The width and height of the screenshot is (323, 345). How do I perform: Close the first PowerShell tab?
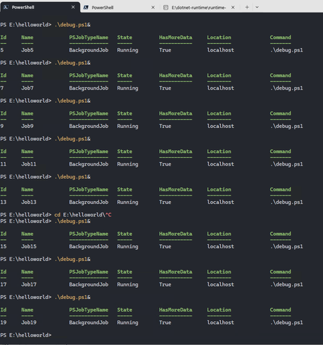coord(73,7)
